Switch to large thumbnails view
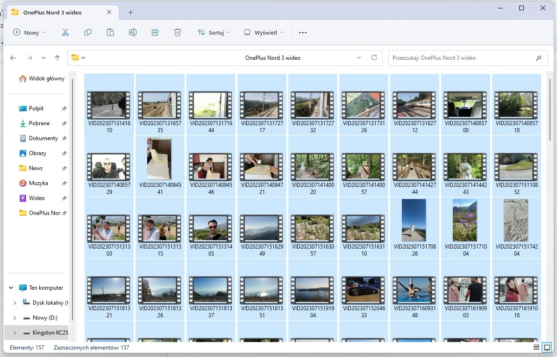Image resolution: width=557 pixels, height=357 pixels. pyautogui.click(x=547, y=348)
